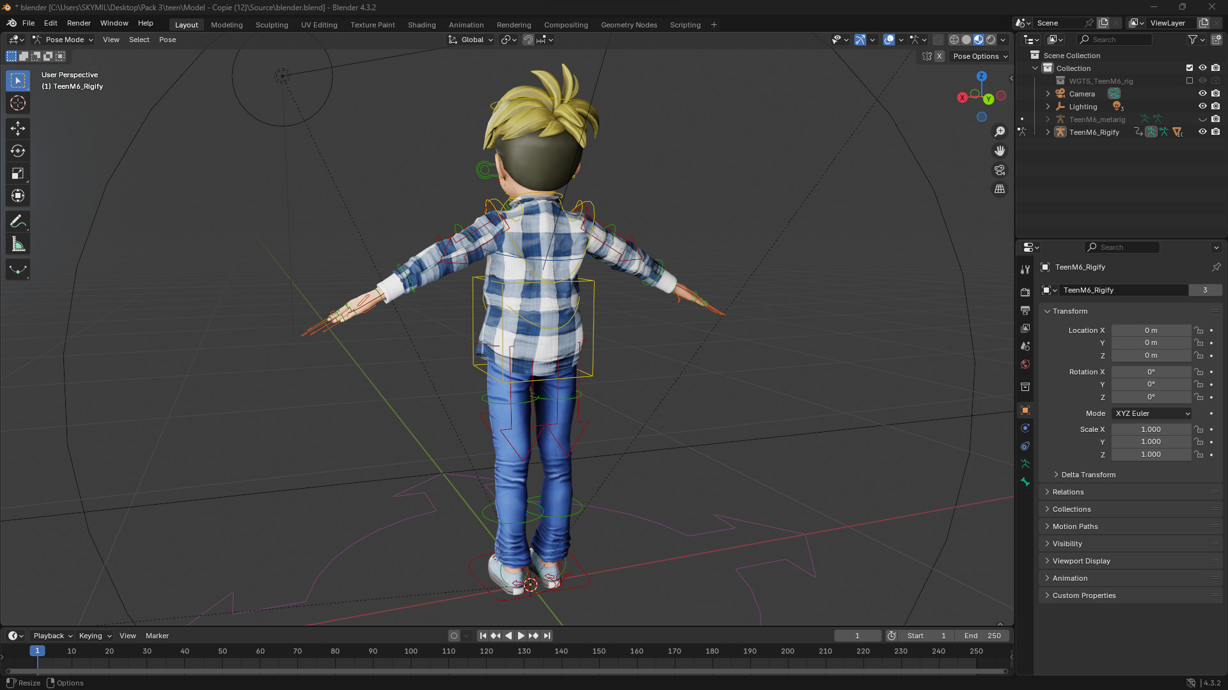This screenshot has width=1228, height=690.
Task: Activate the Move tool
Action: pyautogui.click(x=18, y=128)
